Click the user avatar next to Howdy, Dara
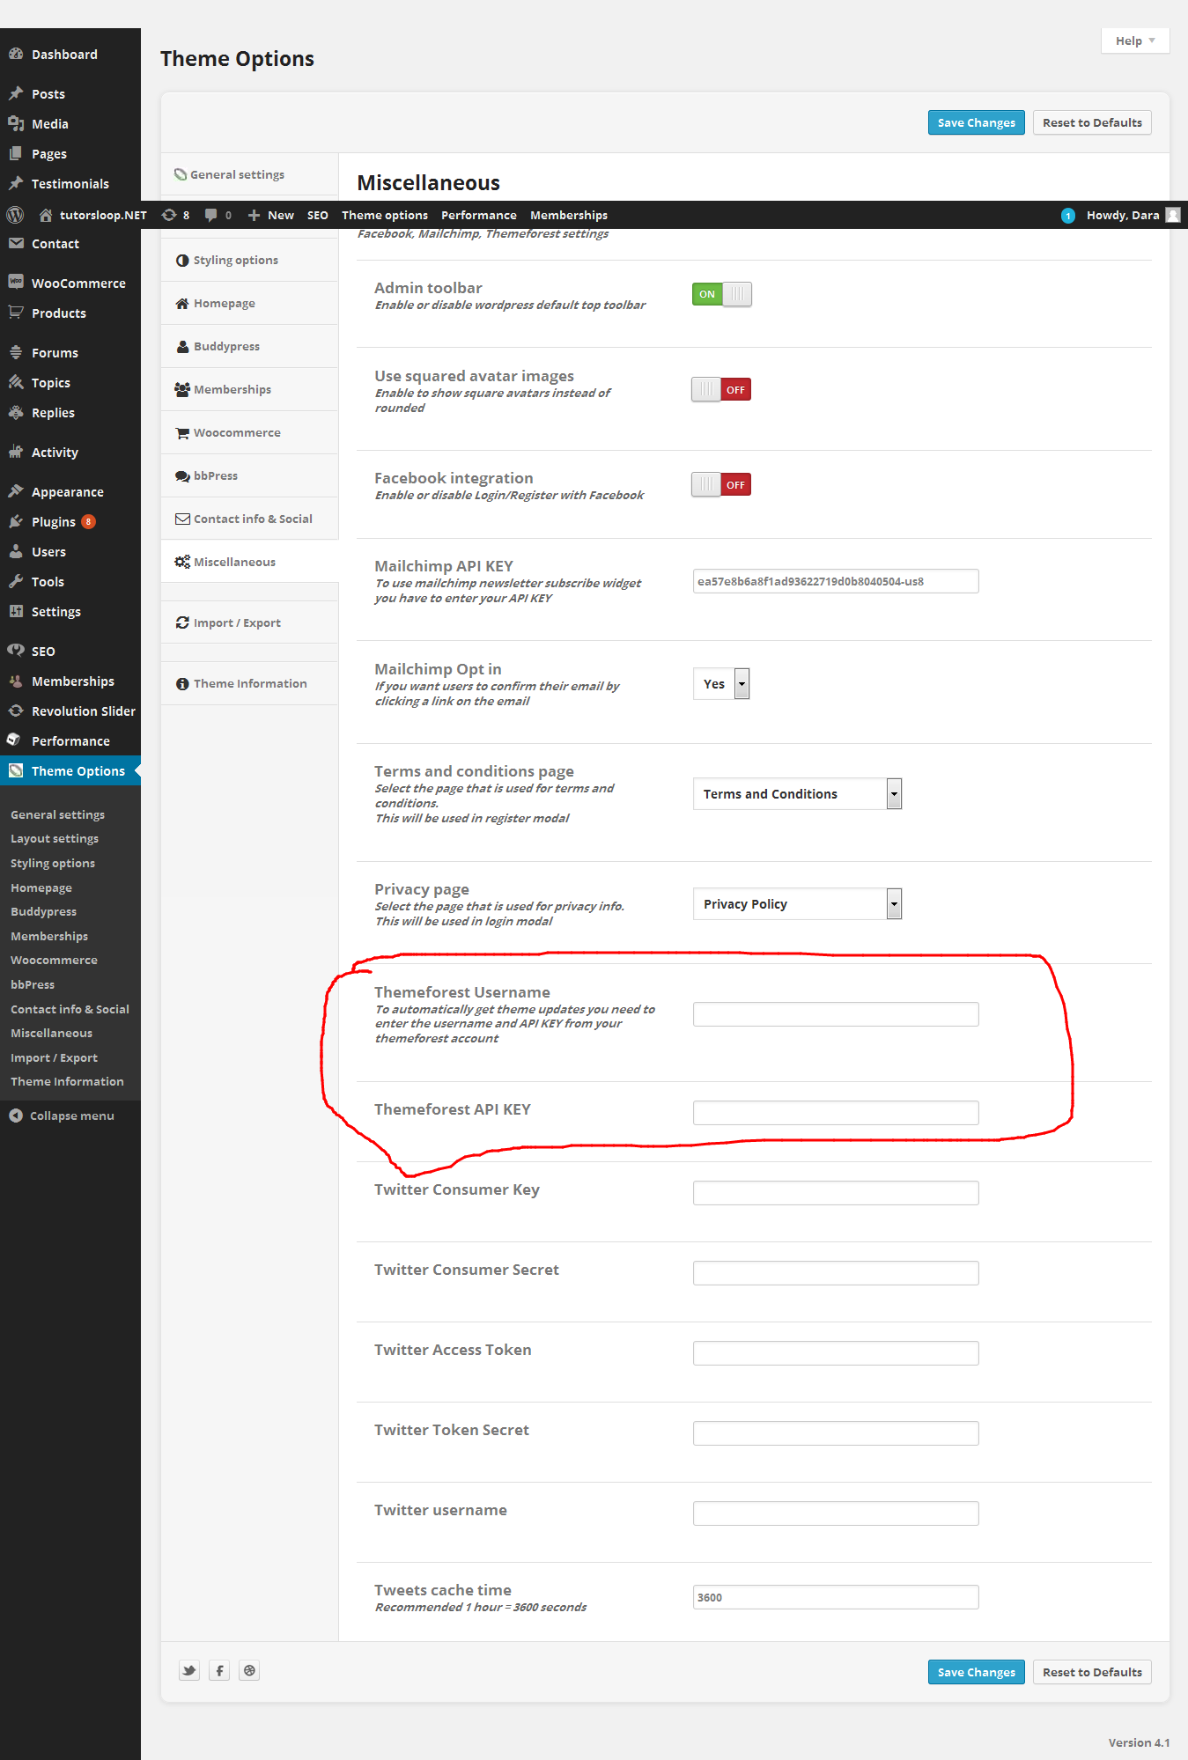The width and height of the screenshot is (1188, 1760). click(1172, 215)
